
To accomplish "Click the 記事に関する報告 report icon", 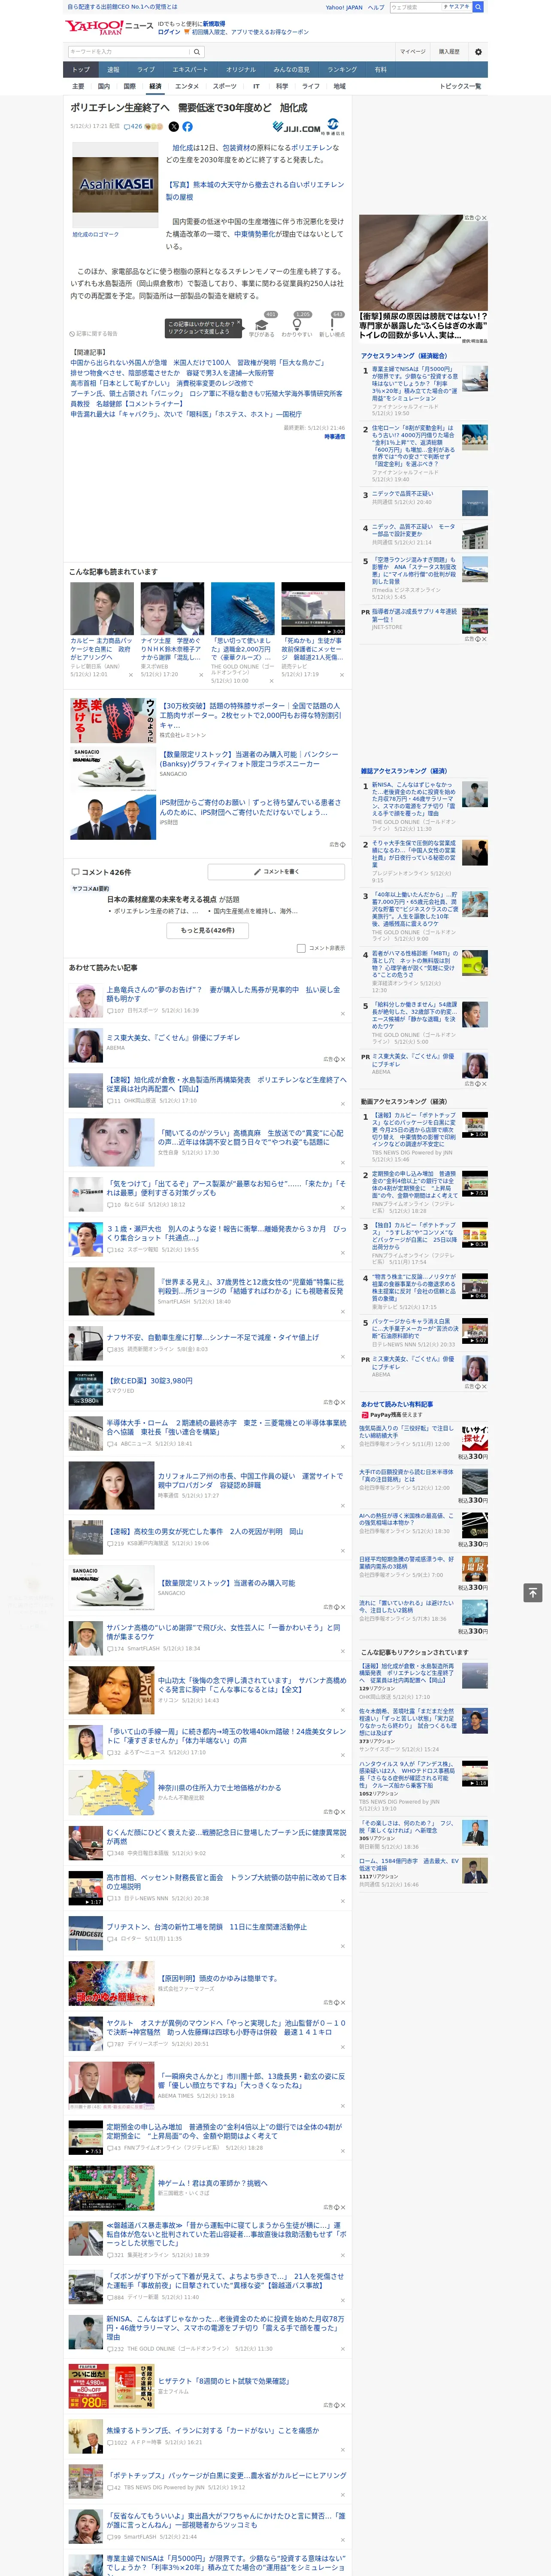I will (93, 333).
